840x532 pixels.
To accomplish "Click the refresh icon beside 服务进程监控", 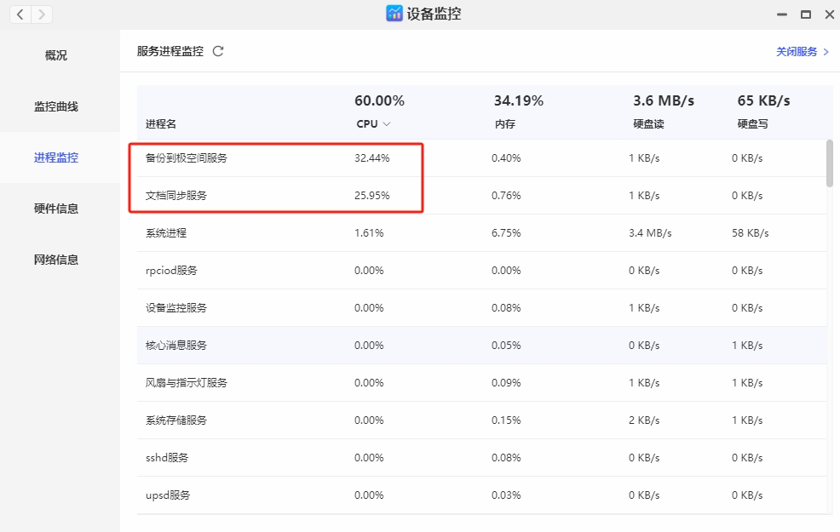I will (x=218, y=51).
